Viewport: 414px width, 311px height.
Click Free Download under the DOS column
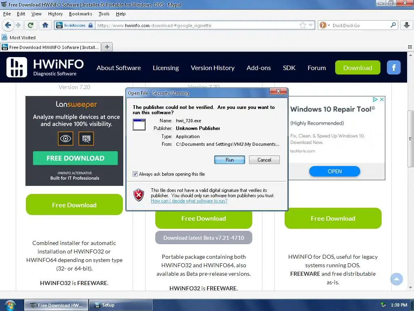[x=333, y=218]
